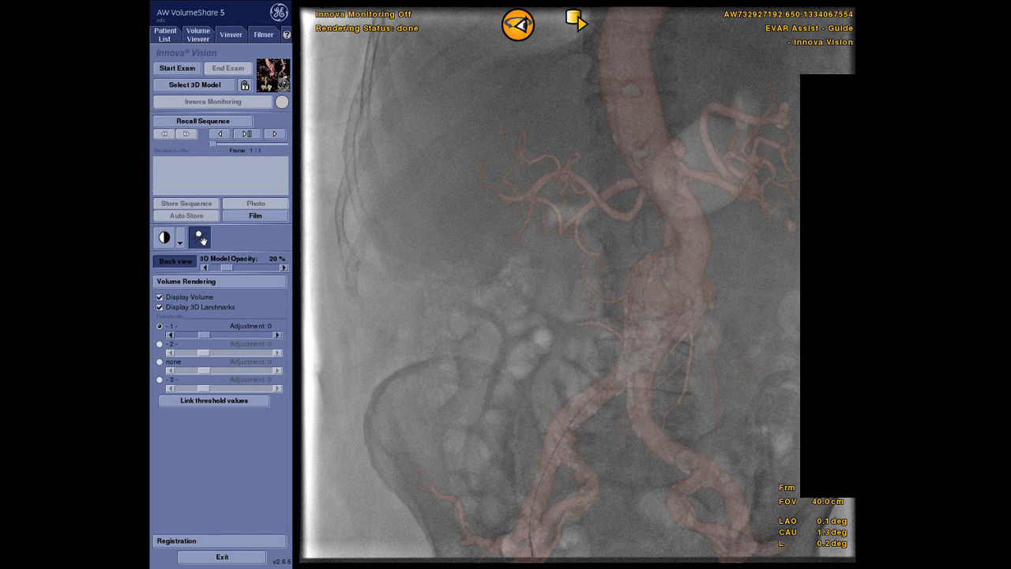Click left arrow of threshold 1 slider

170,335
